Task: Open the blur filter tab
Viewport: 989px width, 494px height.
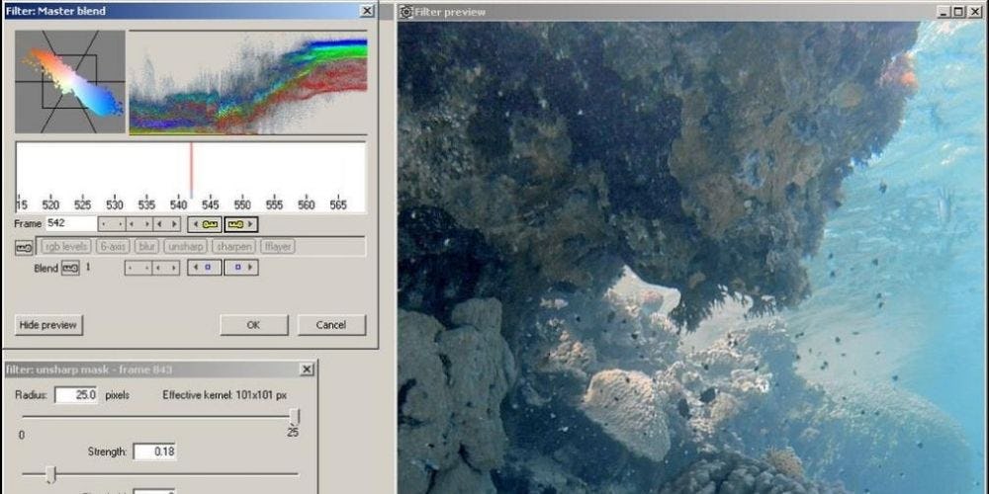Action: click(147, 246)
